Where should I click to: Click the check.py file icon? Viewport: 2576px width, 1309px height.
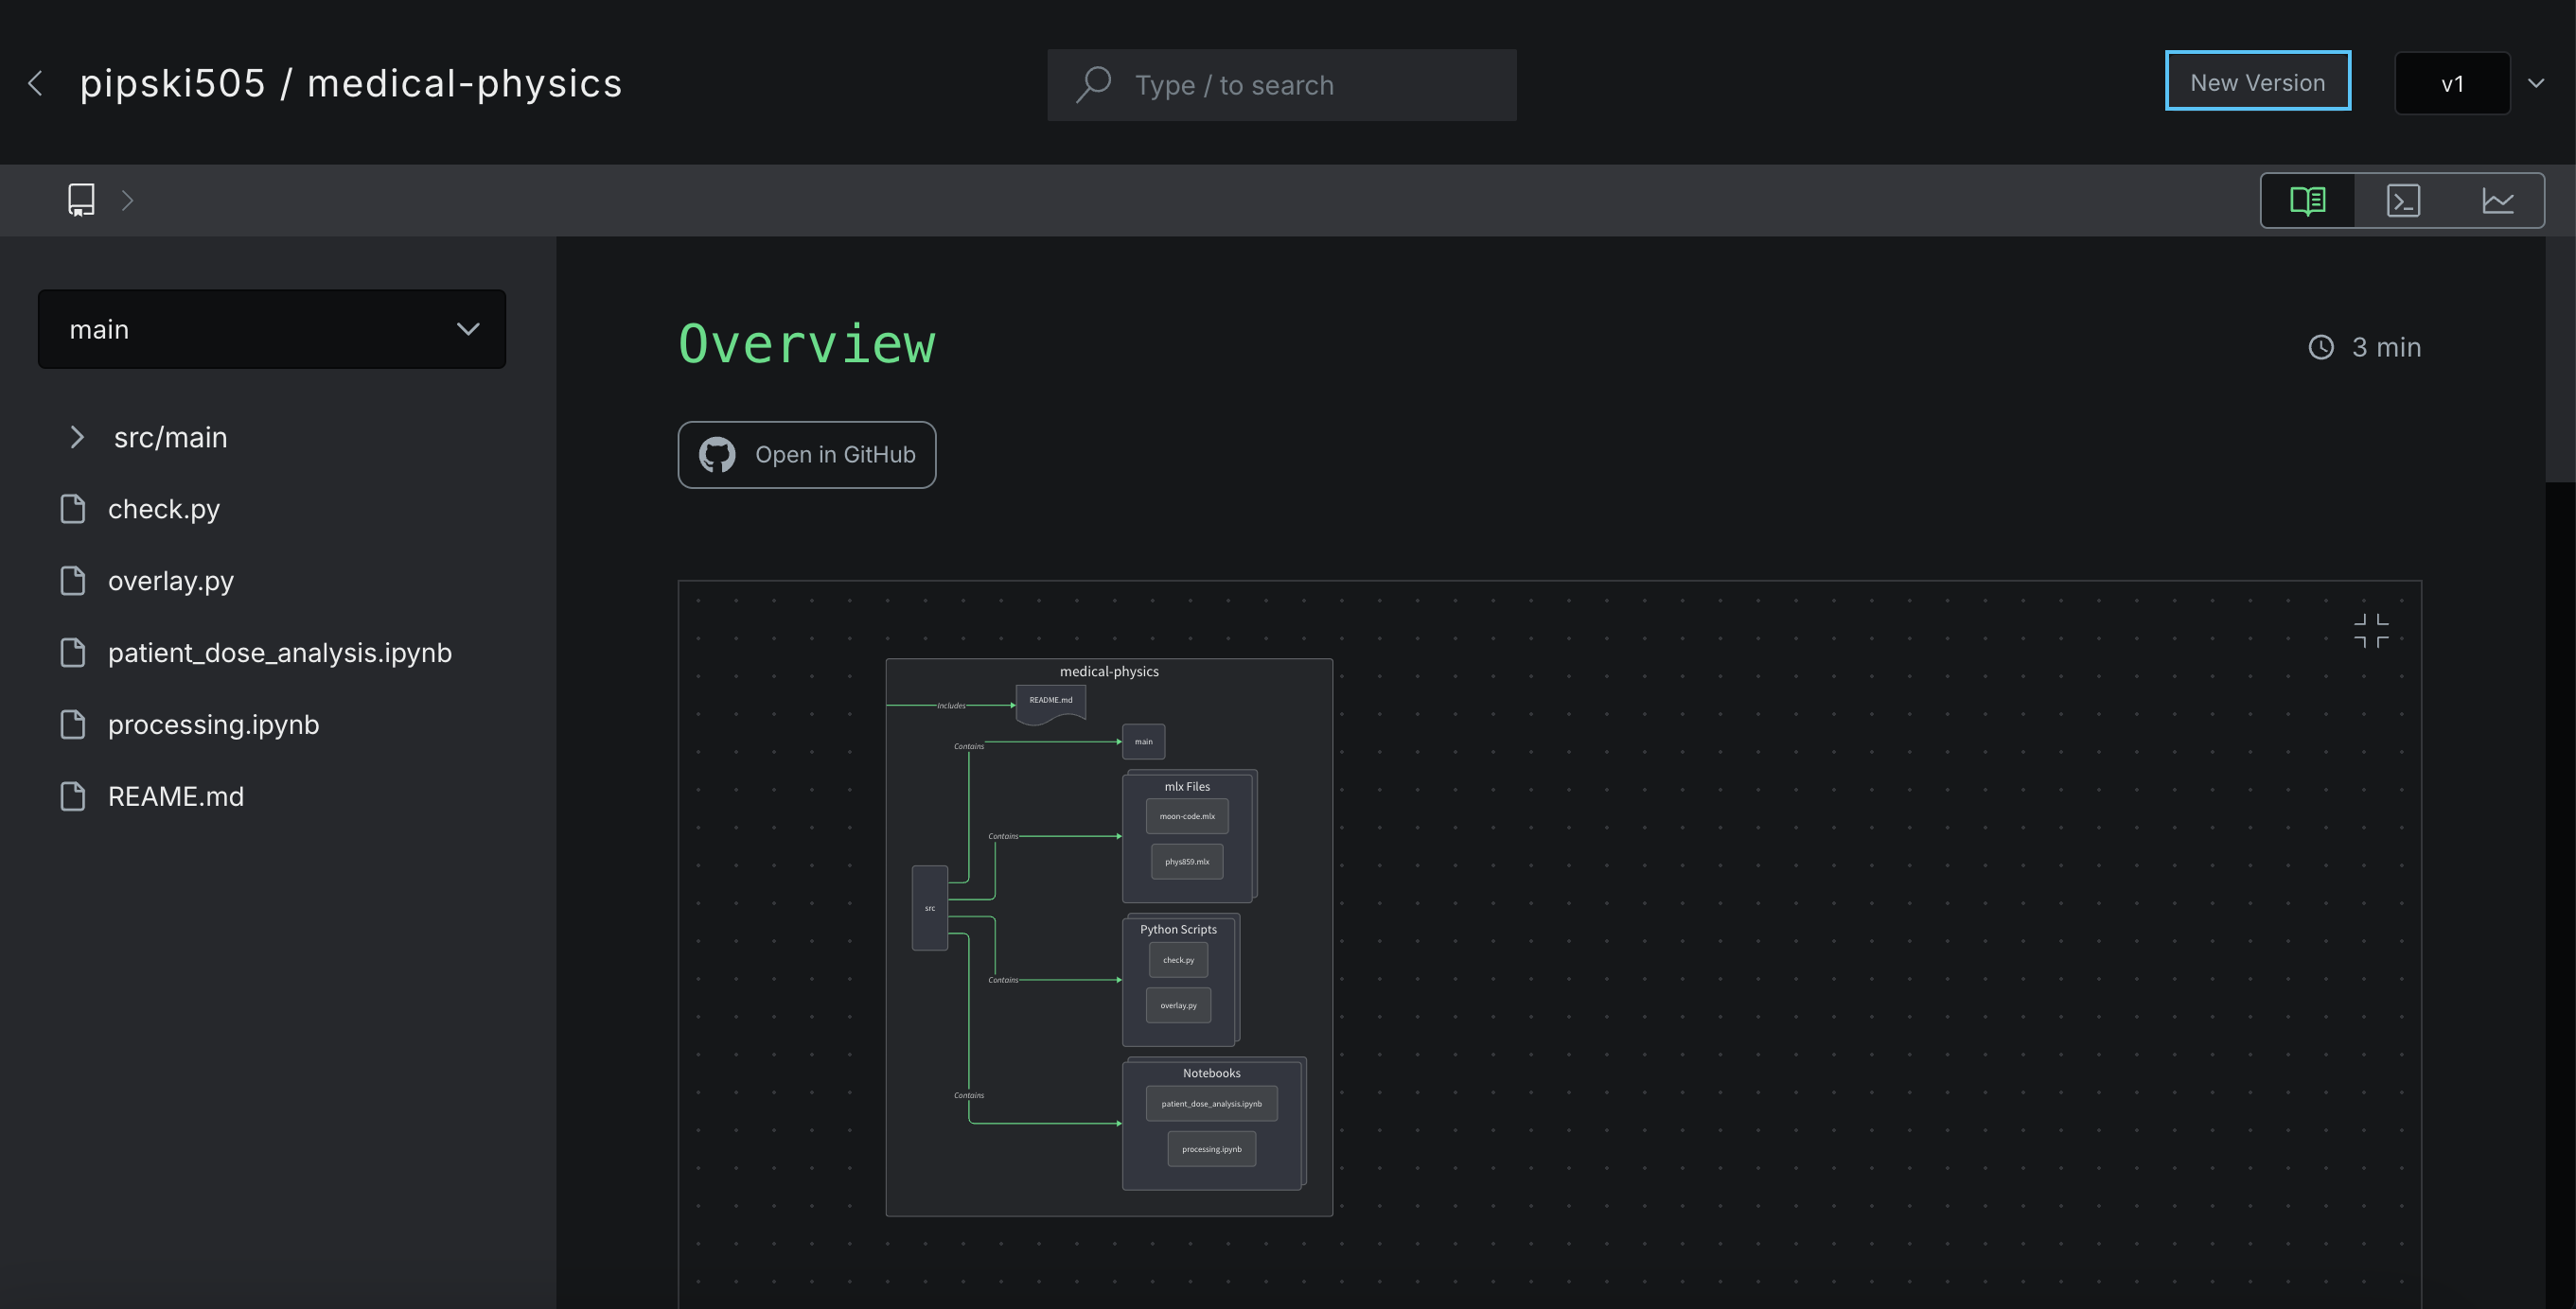pos(73,509)
